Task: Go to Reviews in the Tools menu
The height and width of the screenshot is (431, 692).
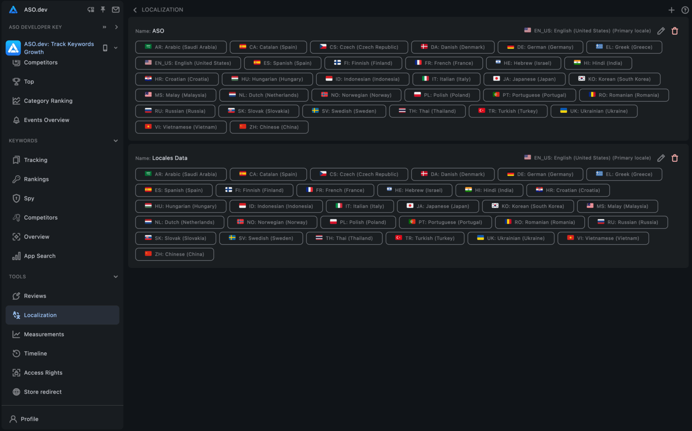Action: tap(35, 296)
